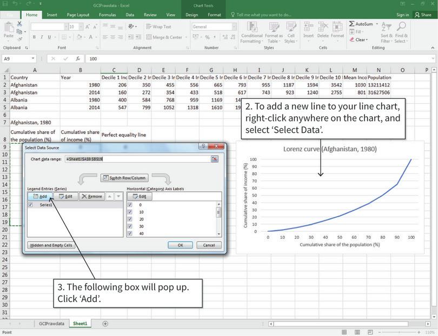This screenshot has height=336, width=438.
Task: Click the Switch Row/Column button
Action: pyautogui.click(x=124, y=178)
